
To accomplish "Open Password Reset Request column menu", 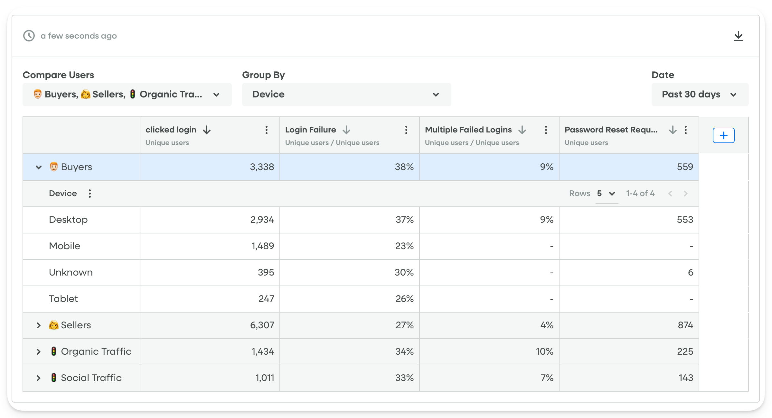I will click(x=686, y=130).
